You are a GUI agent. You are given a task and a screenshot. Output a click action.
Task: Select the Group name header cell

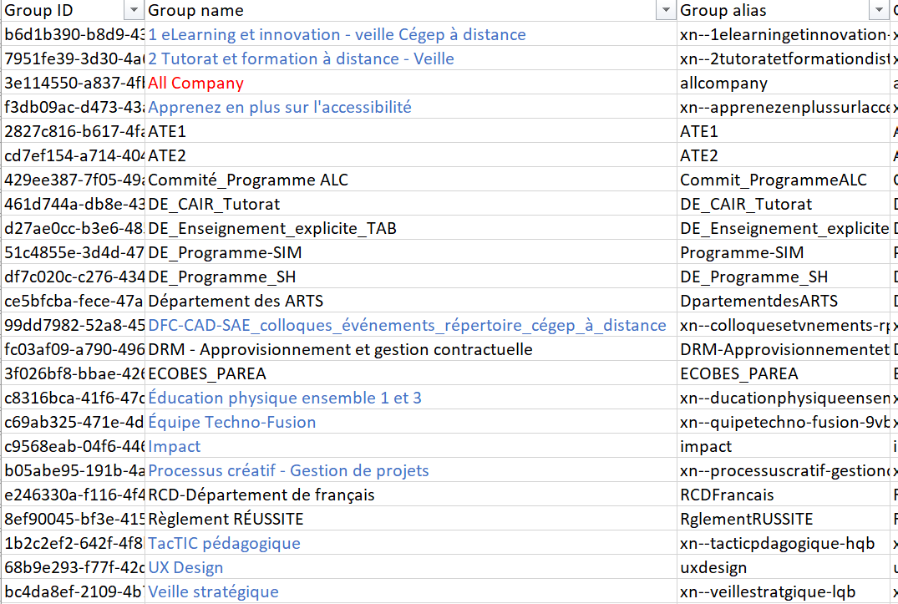(x=401, y=10)
